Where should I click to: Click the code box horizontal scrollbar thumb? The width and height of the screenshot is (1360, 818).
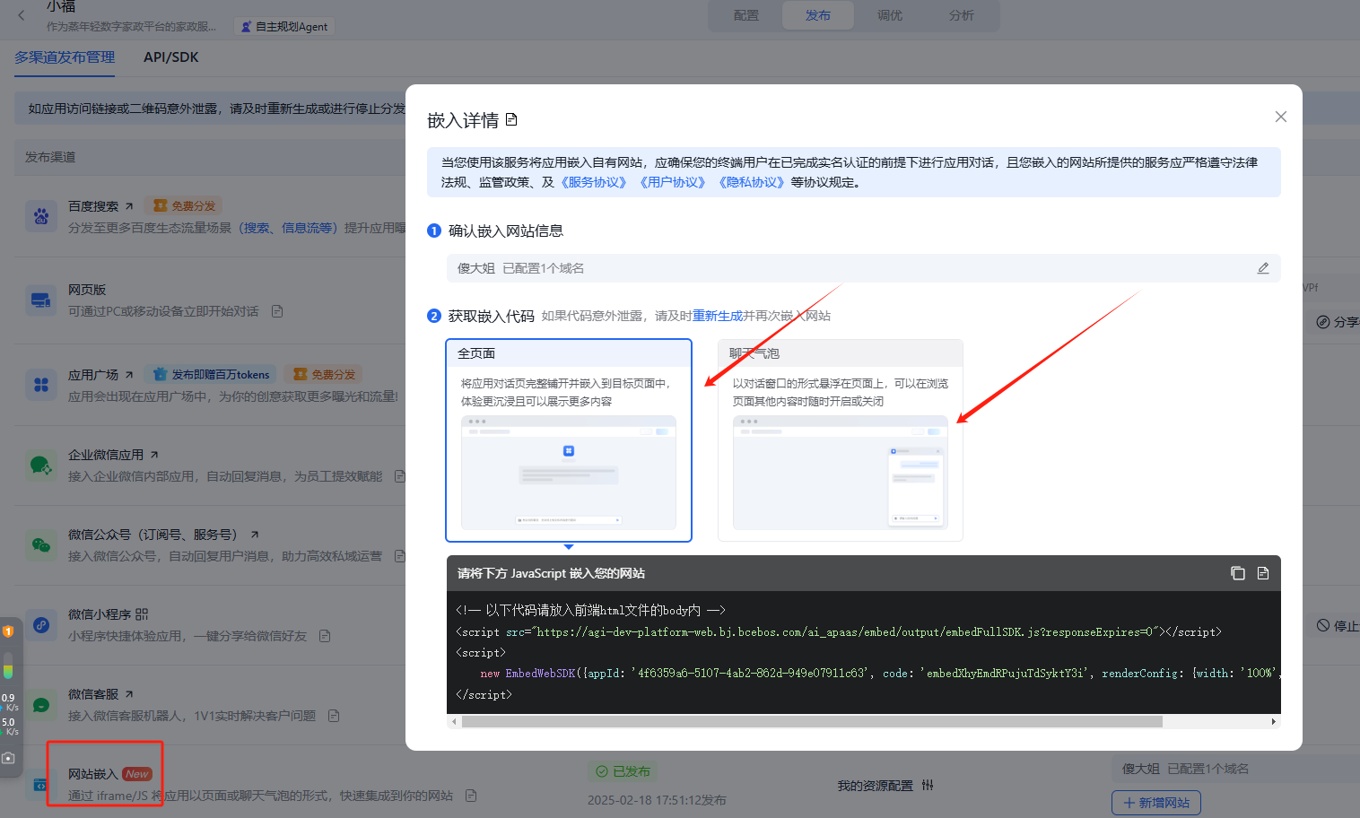coord(812,721)
